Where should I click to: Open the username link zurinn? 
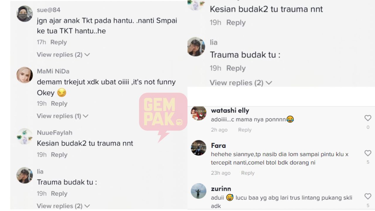[221, 189]
